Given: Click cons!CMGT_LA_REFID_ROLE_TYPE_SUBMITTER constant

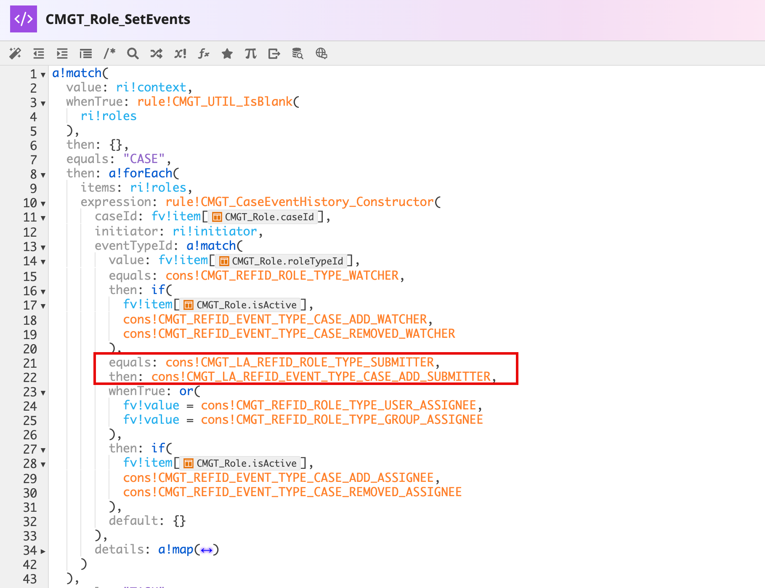Looking at the screenshot, I should point(300,362).
